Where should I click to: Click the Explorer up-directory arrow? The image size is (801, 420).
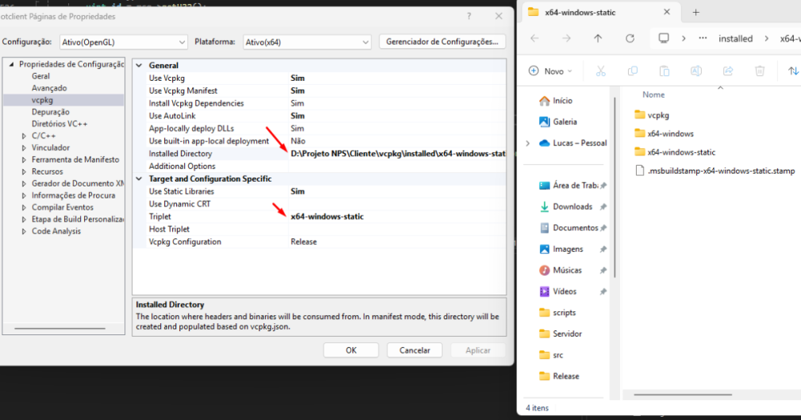pos(598,38)
